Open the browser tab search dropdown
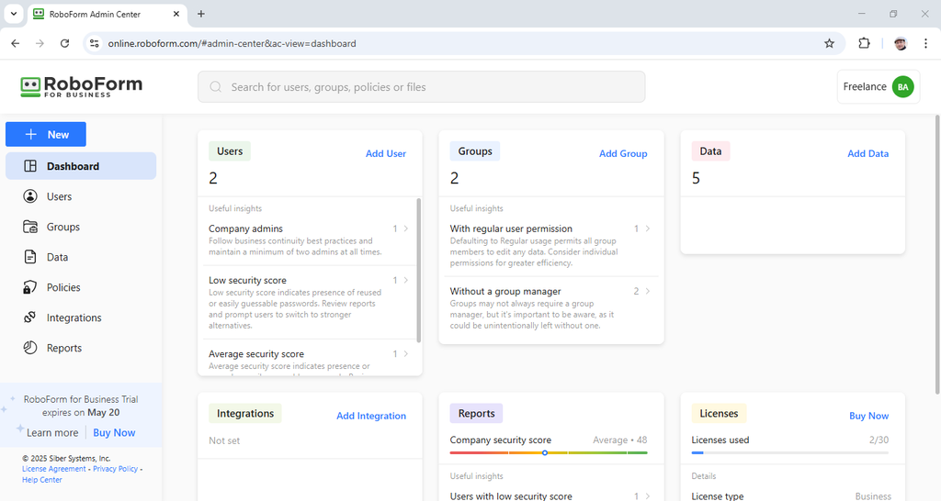941x501 pixels. [14, 14]
